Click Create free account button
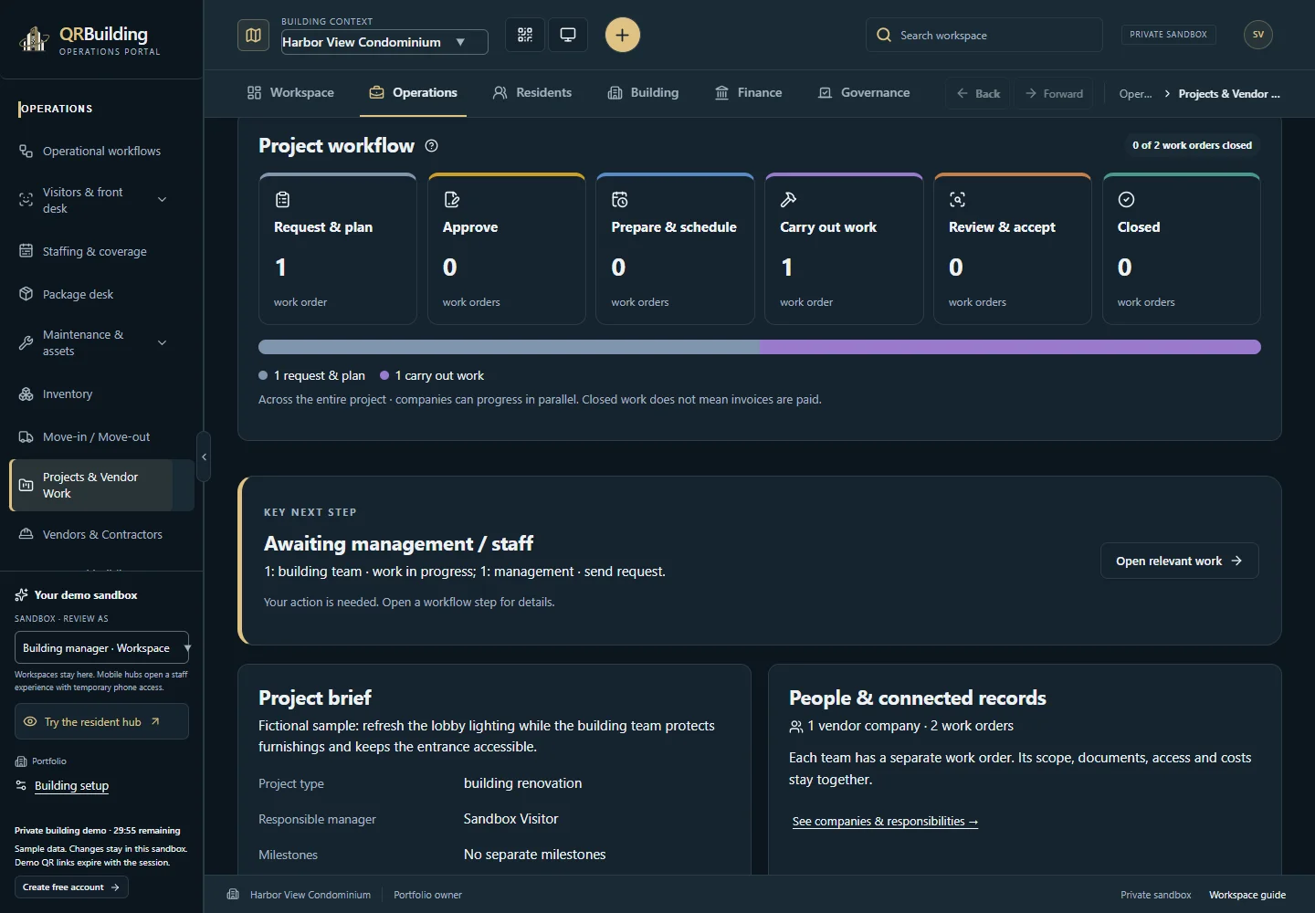Screen dimensions: 1315x913 [71, 887]
